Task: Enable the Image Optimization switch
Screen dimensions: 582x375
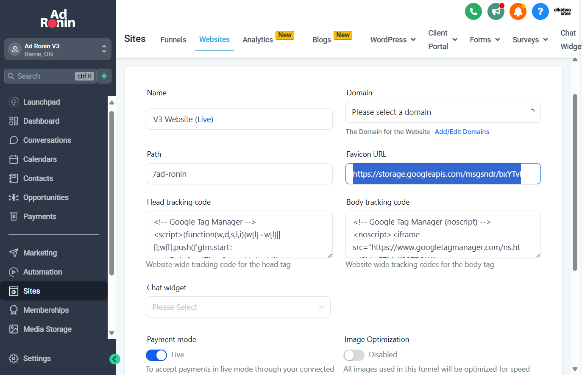Action: (x=354, y=355)
